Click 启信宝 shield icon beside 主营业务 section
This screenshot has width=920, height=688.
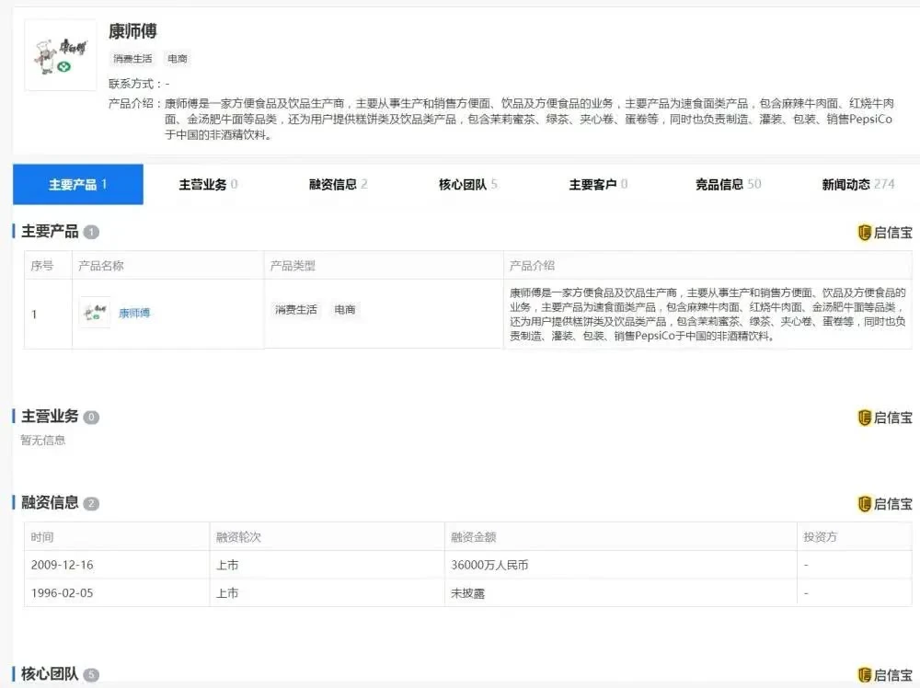click(864, 418)
